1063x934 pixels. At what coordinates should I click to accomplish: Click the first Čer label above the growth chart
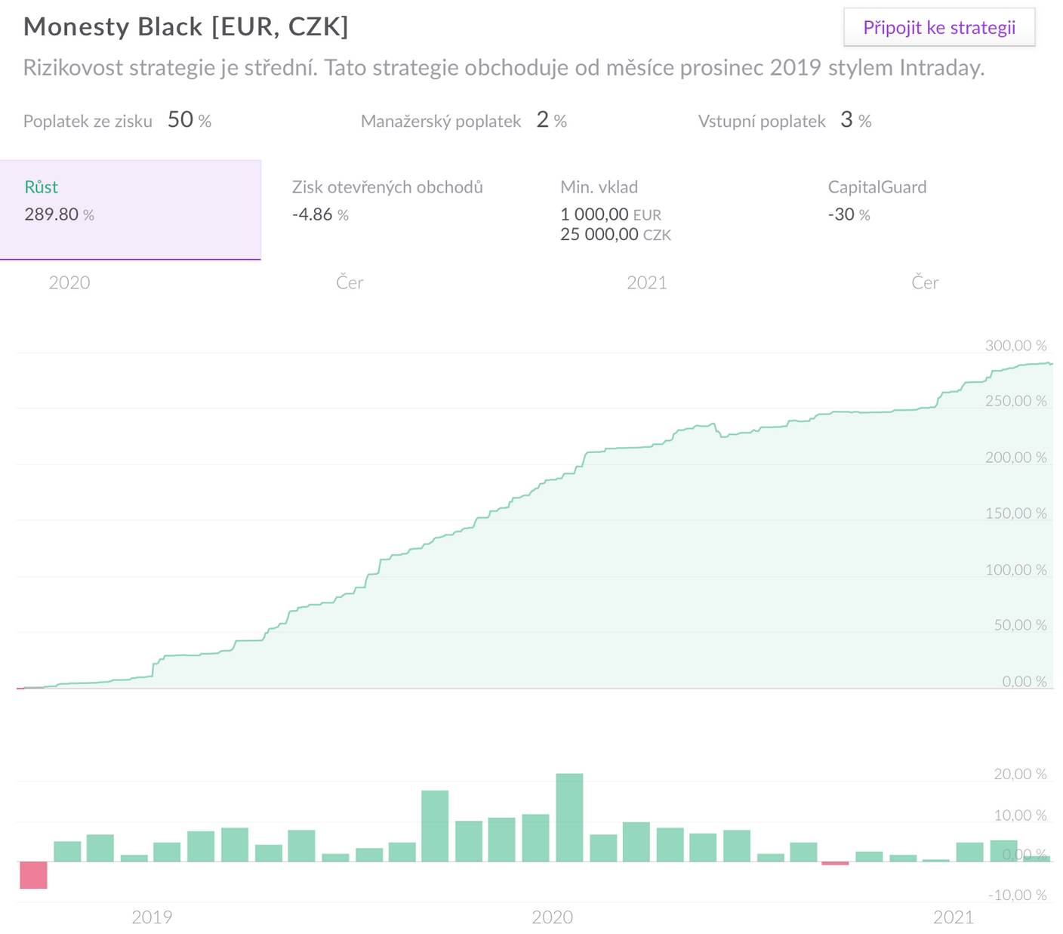[x=350, y=282]
